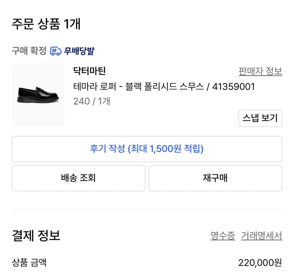
Task: Click the size text 240 / 1개
Action: pyautogui.click(x=91, y=102)
